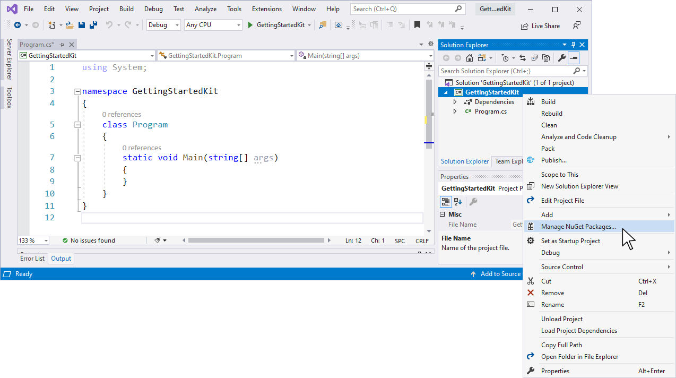The height and width of the screenshot is (378, 676).
Task: Expand the Dependencies node
Action: 455,101
